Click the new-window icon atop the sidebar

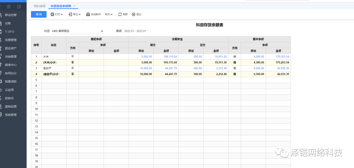tap(19, 7)
